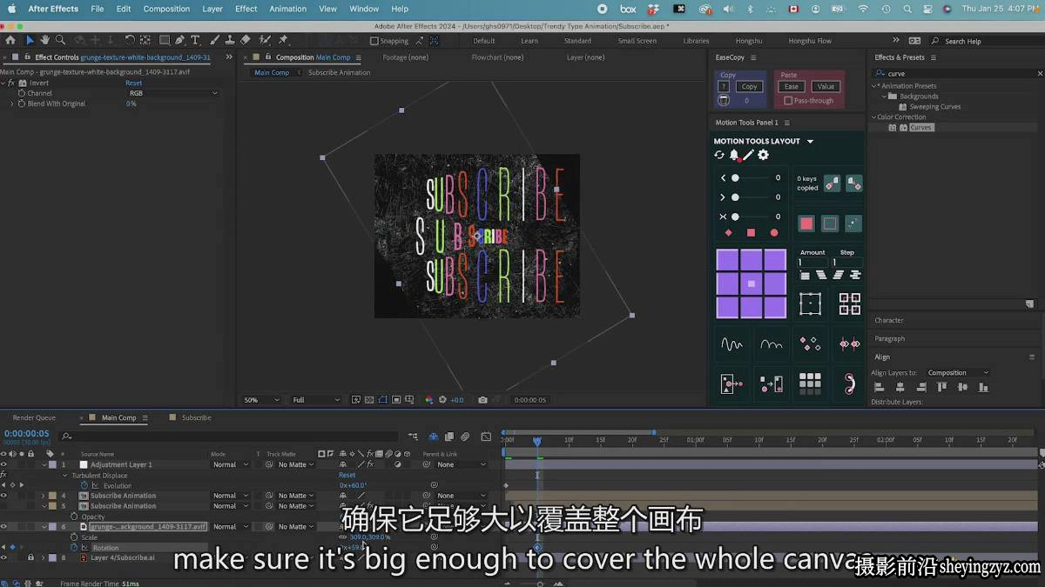Take snapshot with camera icon in viewer
This screenshot has height=587, width=1045.
tap(482, 400)
